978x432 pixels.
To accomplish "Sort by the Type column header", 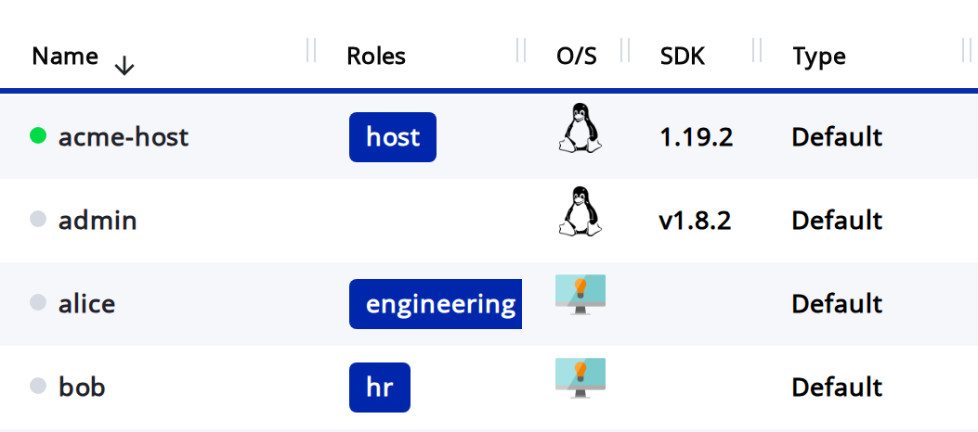I will coord(819,57).
